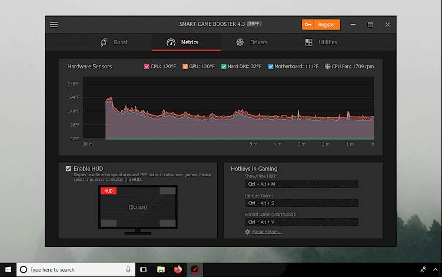Launch Firefox from the taskbar
This screenshot has width=442, height=277.
tap(178, 270)
